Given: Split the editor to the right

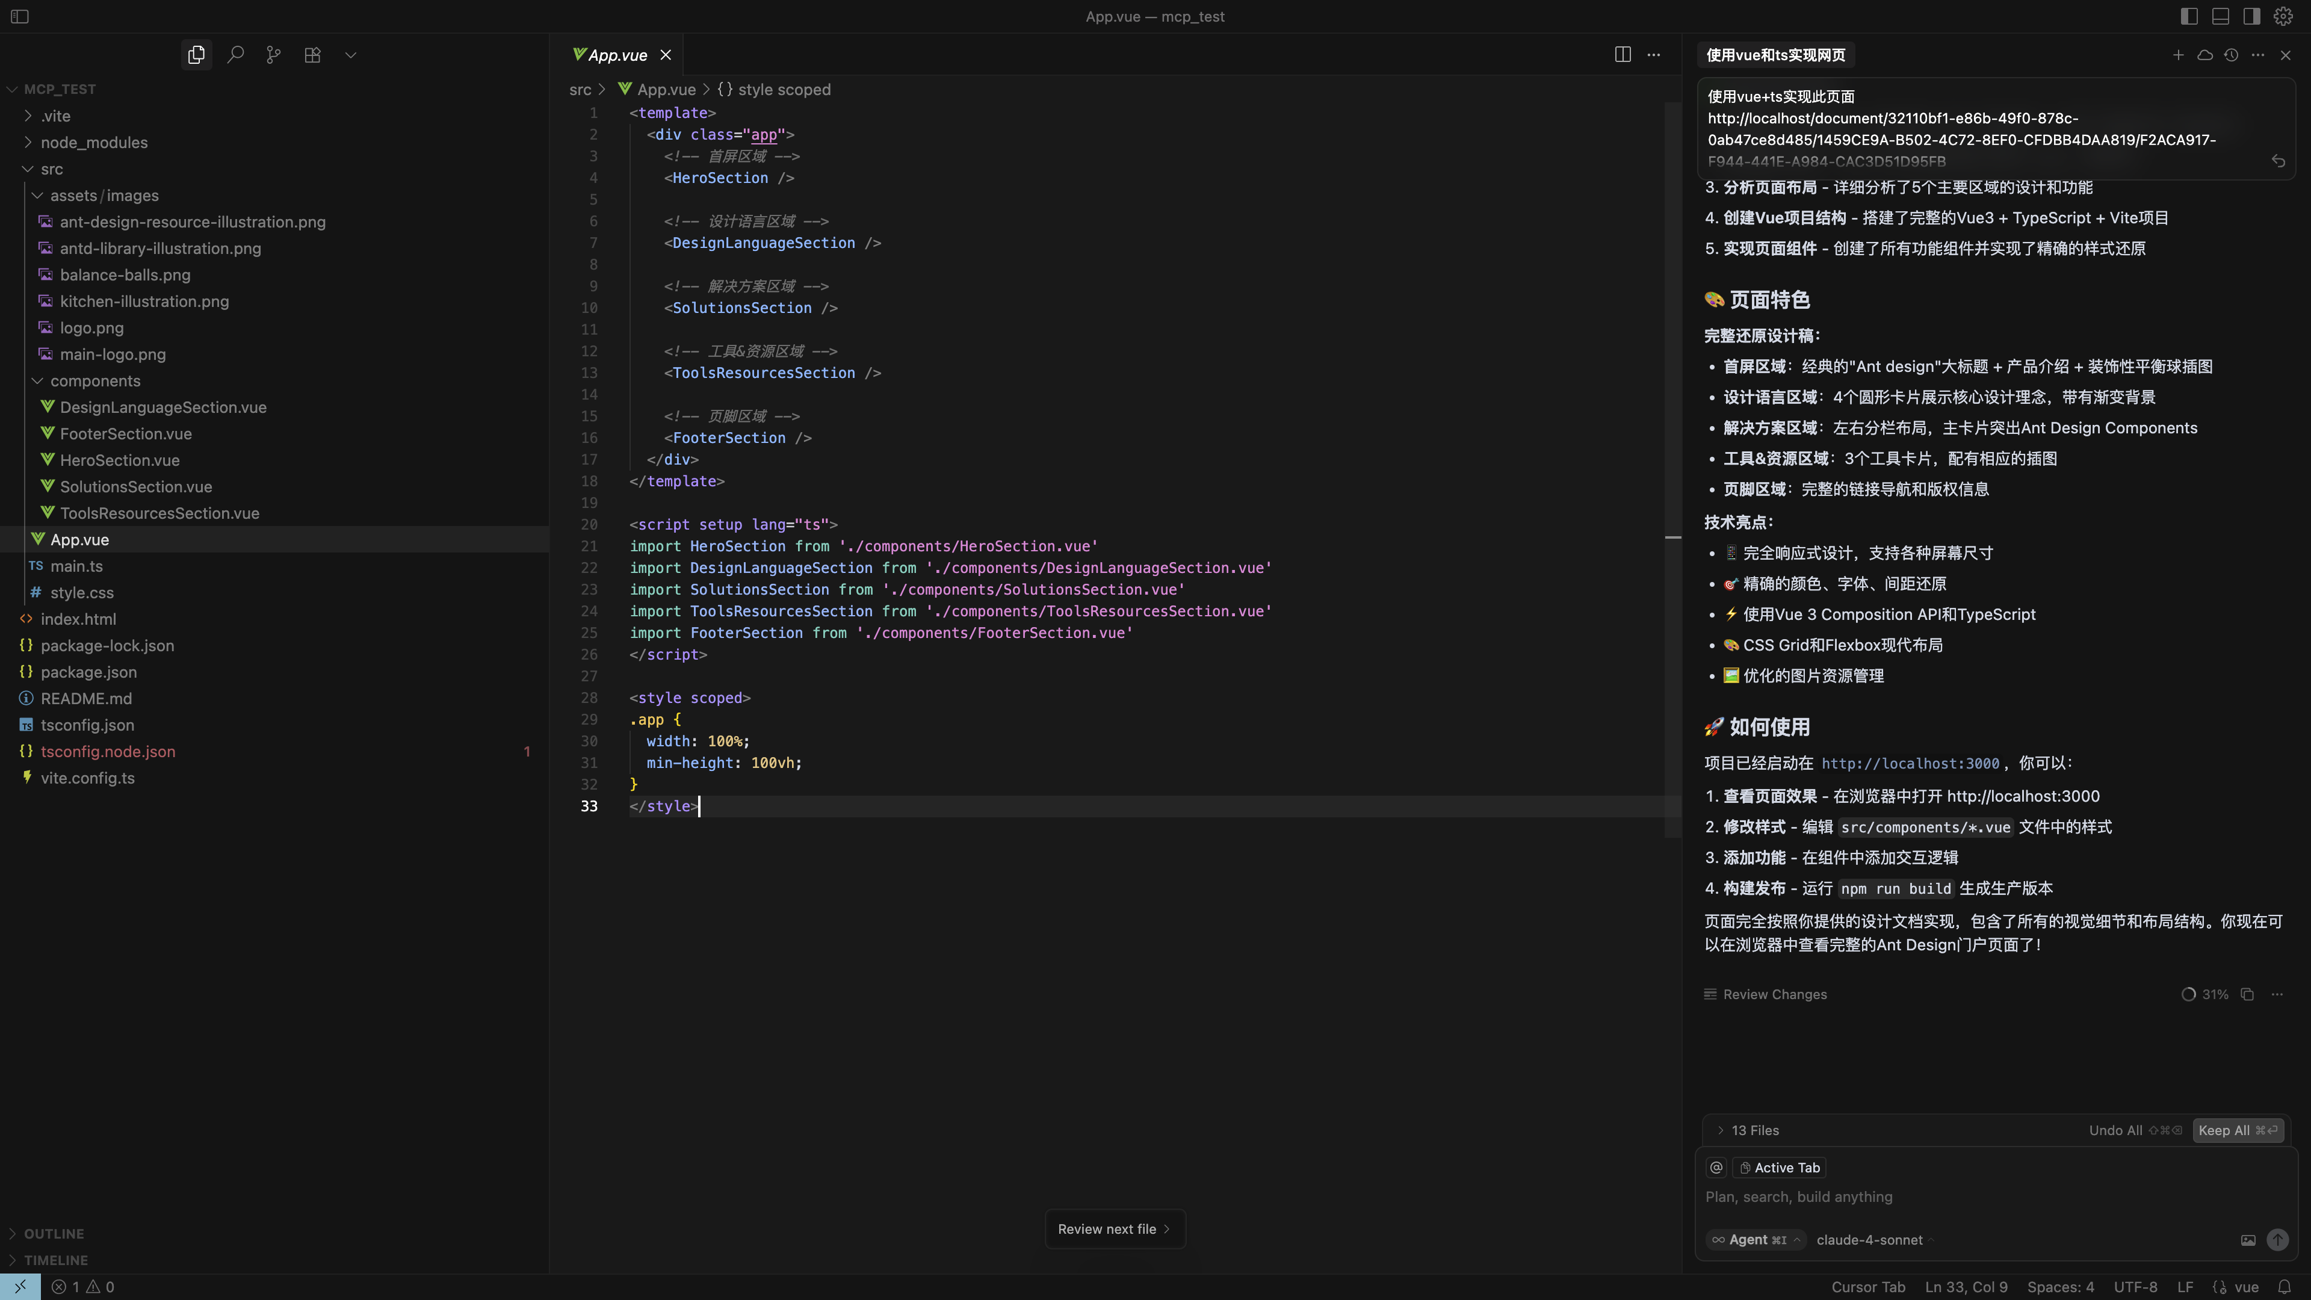Looking at the screenshot, I should 1623,55.
